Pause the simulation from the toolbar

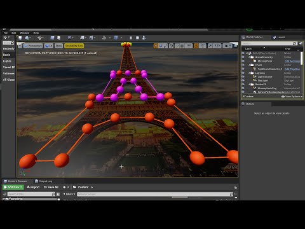tap(131, 38)
